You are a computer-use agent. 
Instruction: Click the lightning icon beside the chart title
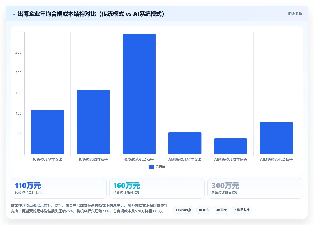pyautogui.click(x=13, y=14)
